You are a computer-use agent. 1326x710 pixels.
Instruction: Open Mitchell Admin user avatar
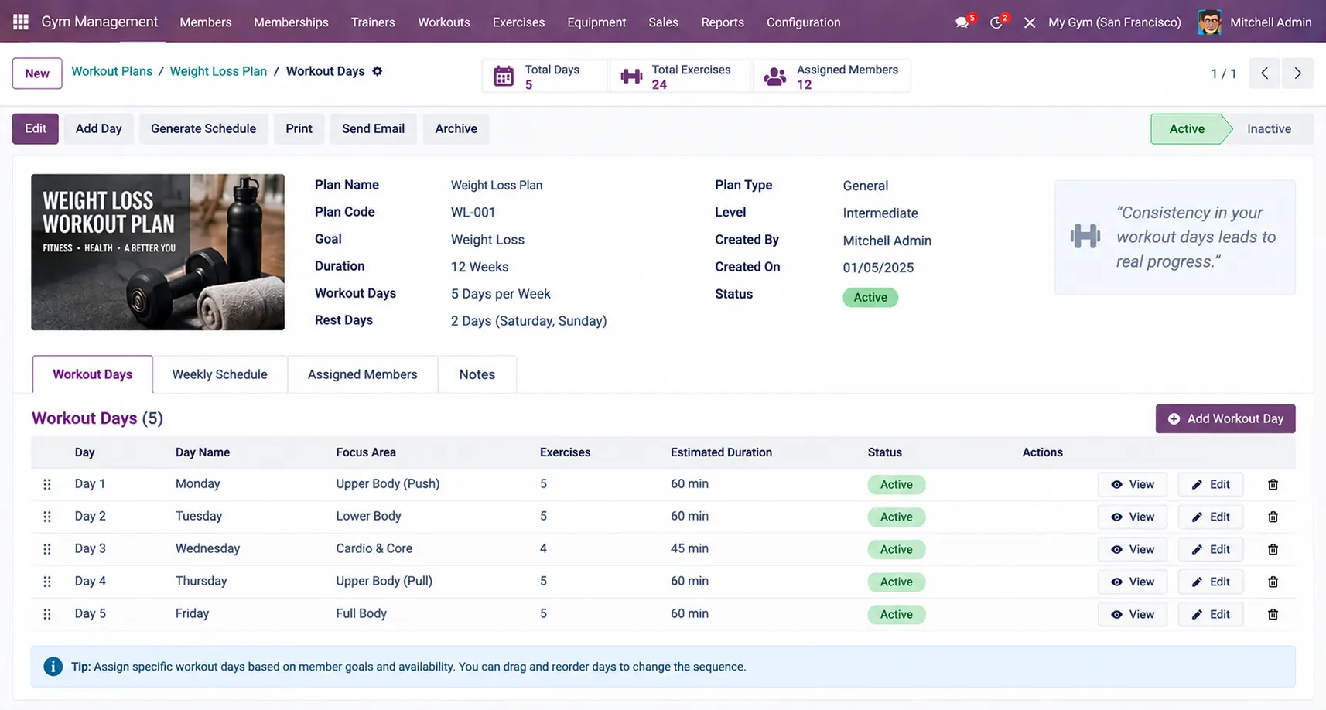point(1210,22)
